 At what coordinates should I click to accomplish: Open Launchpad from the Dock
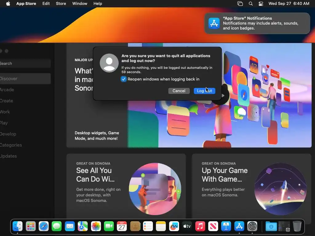pos(30,226)
